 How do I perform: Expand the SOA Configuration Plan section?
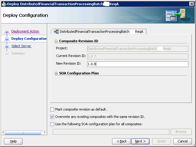(x=56, y=73)
